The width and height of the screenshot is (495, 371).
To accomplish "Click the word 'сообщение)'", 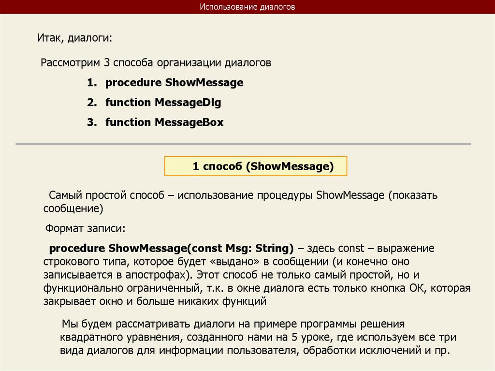I will pyautogui.click(x=73, y=208).
